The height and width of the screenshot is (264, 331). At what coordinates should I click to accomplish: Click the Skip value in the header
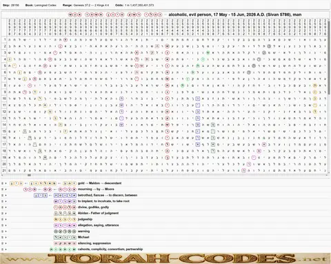tap(15, 5)
